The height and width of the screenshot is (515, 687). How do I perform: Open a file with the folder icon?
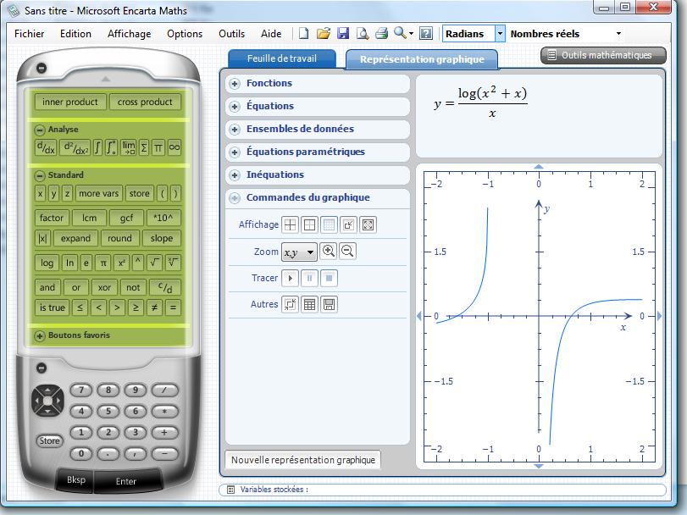click(x=323, y=33)
